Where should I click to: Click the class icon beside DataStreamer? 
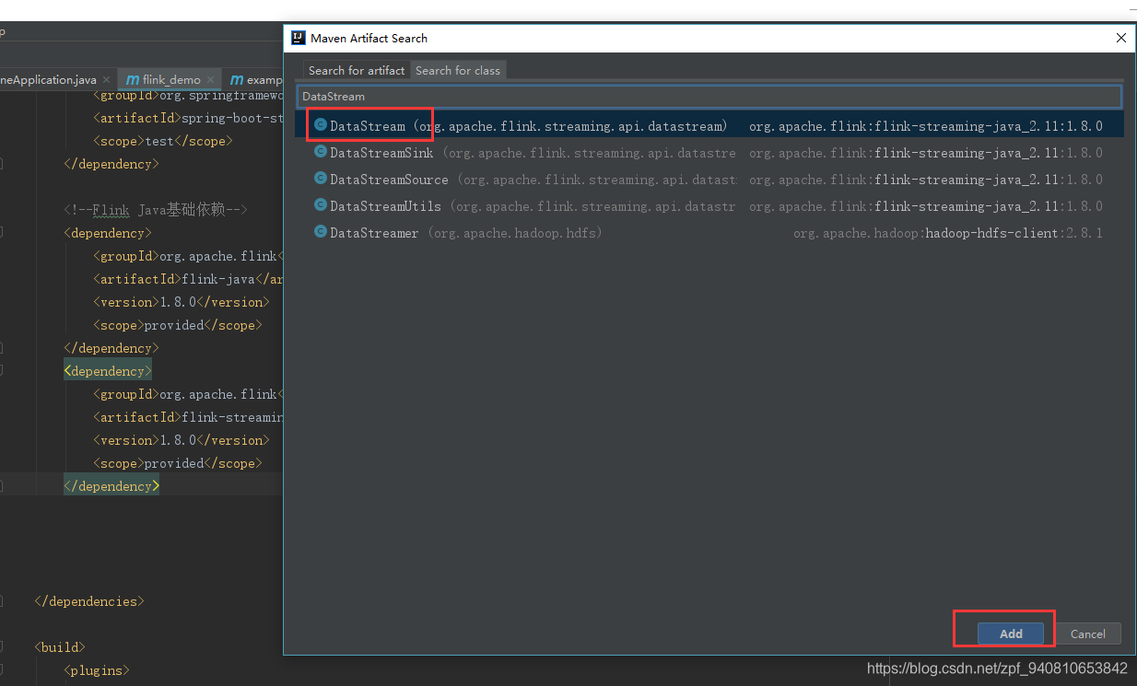pos(320,232)
